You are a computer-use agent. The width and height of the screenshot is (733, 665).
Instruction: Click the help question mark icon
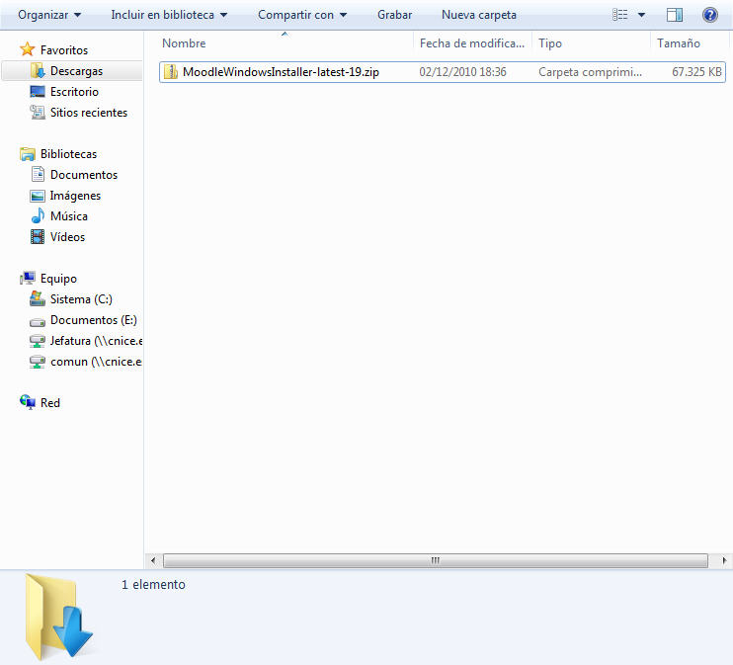coord(709,15)
